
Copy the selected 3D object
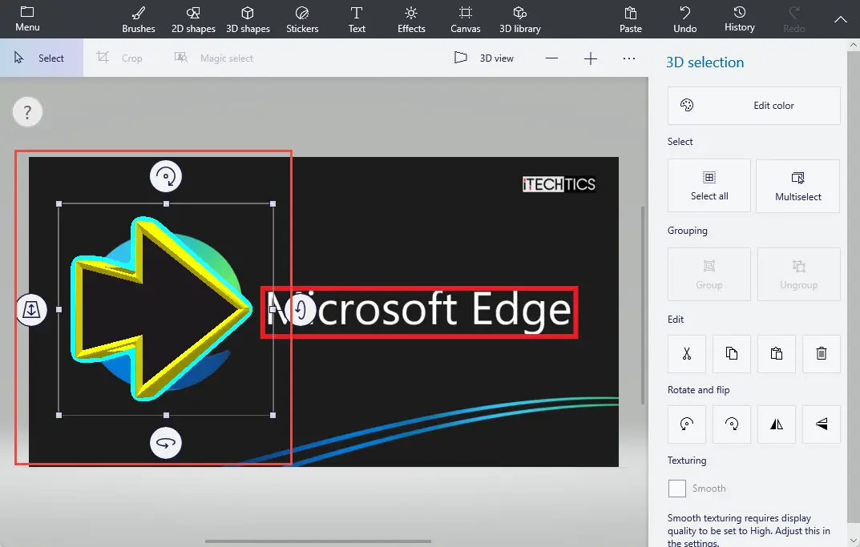[x=732, y=353]
